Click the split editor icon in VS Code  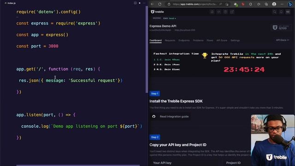[135, 3]
